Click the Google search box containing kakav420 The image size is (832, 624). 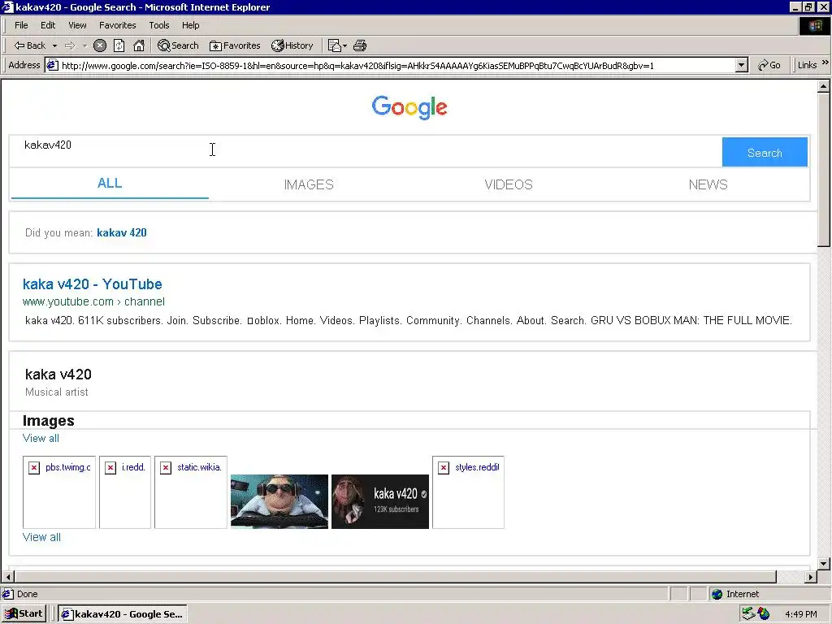tap(365, 151)
